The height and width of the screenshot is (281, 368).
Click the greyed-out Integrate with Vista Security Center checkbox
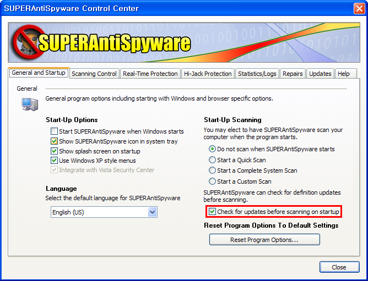(54, 170)
